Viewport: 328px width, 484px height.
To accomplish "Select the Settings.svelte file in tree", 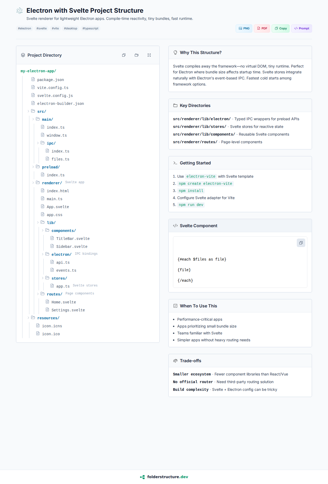I will pos(68,310).
